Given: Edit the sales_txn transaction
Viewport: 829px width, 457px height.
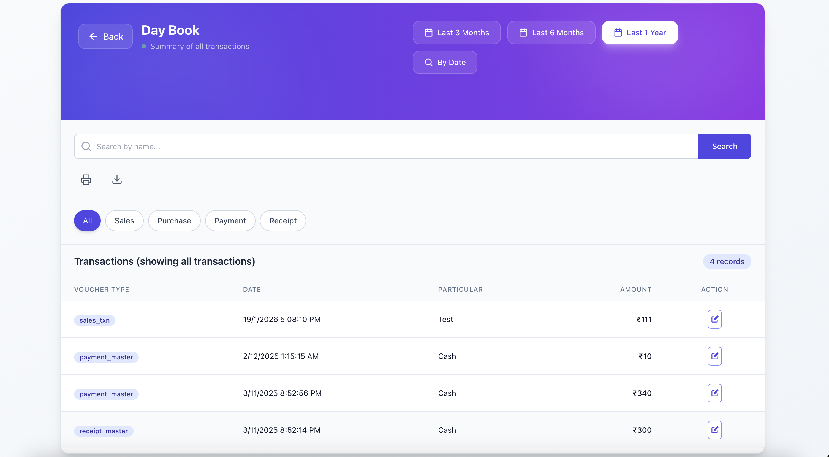Looking at the screenshot, I should (x=714, y=319).
